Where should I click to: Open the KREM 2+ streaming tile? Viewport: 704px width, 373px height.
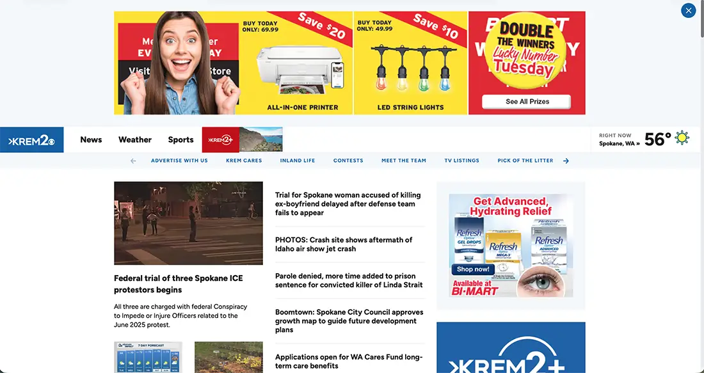[x=243, y=139]
